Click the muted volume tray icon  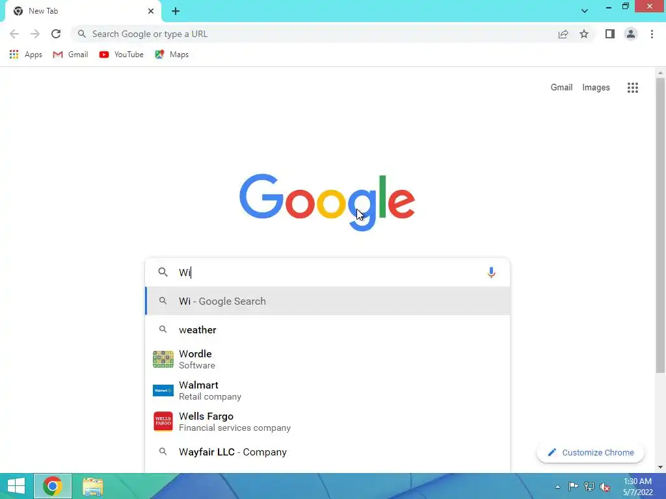click(605, 487)
